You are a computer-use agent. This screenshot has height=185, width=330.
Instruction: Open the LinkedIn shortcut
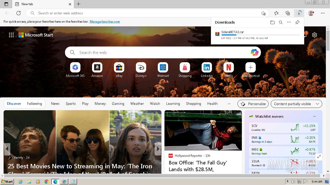(x=207, y=70)
